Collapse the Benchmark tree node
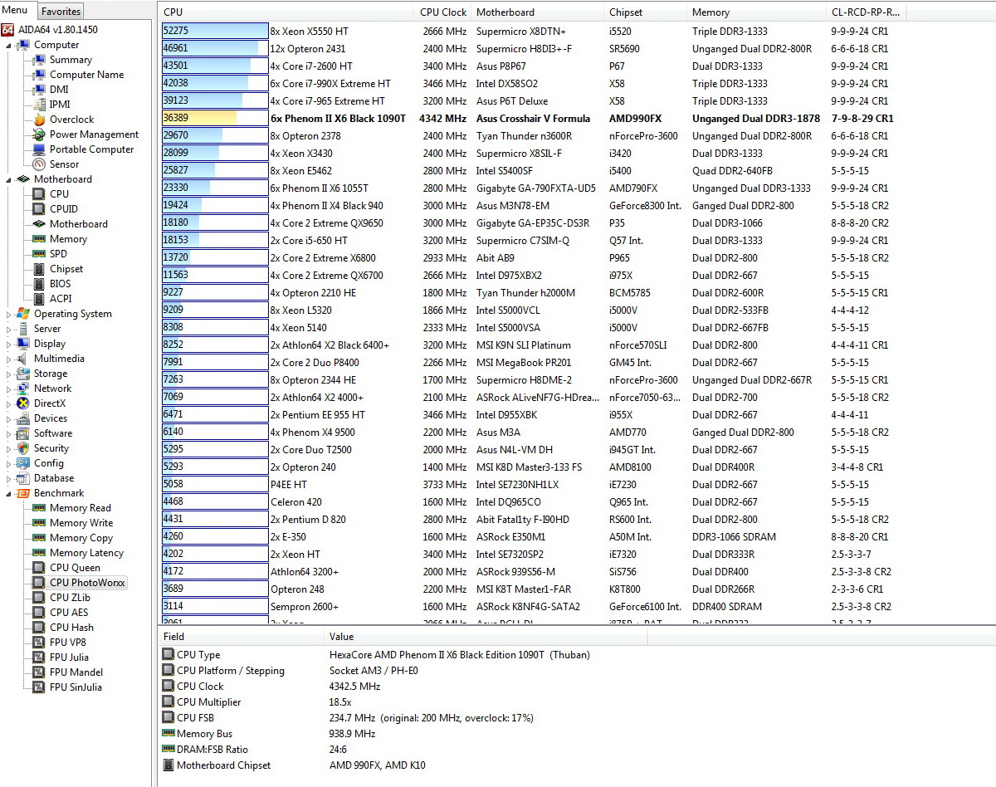The height and width of the screenshot is (787, 996). (9, 493)
